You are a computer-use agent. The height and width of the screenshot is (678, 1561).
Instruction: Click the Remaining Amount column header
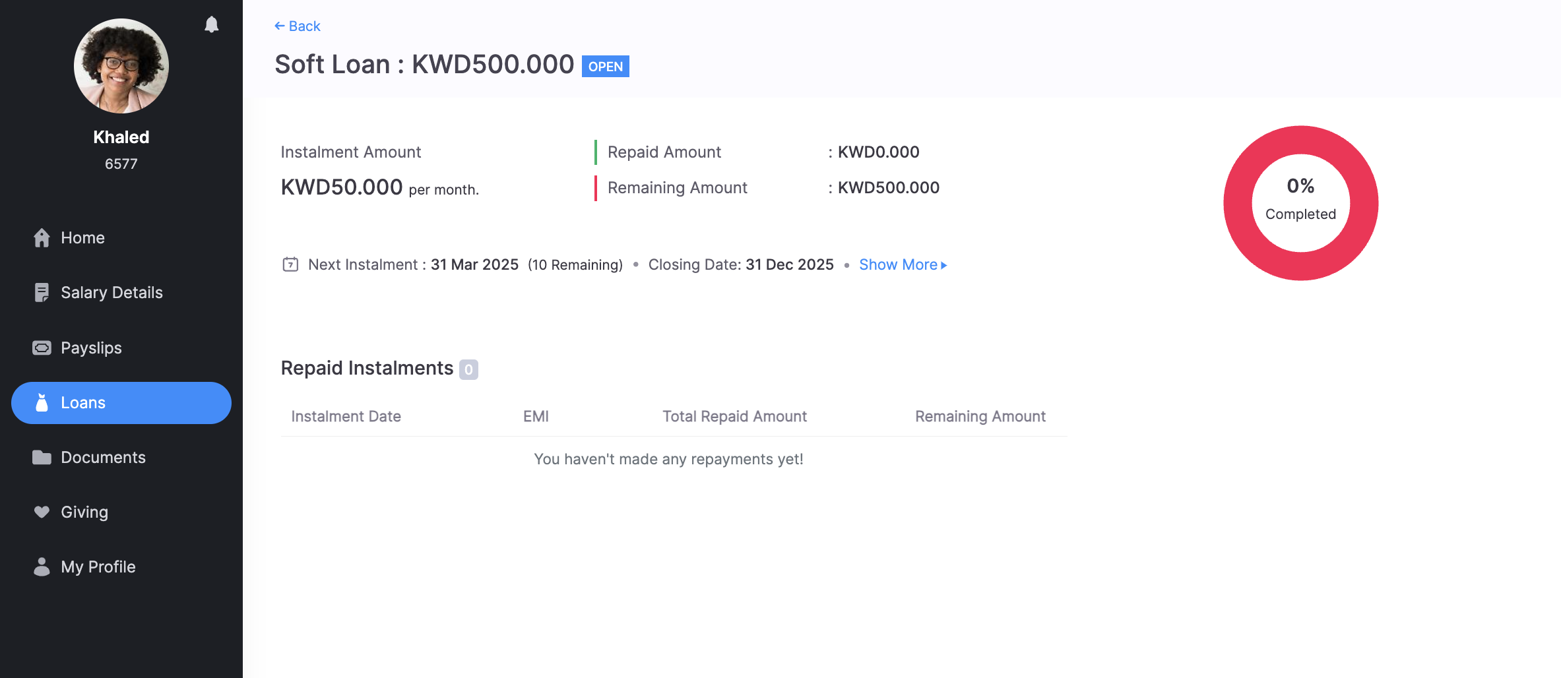point(980,416)
